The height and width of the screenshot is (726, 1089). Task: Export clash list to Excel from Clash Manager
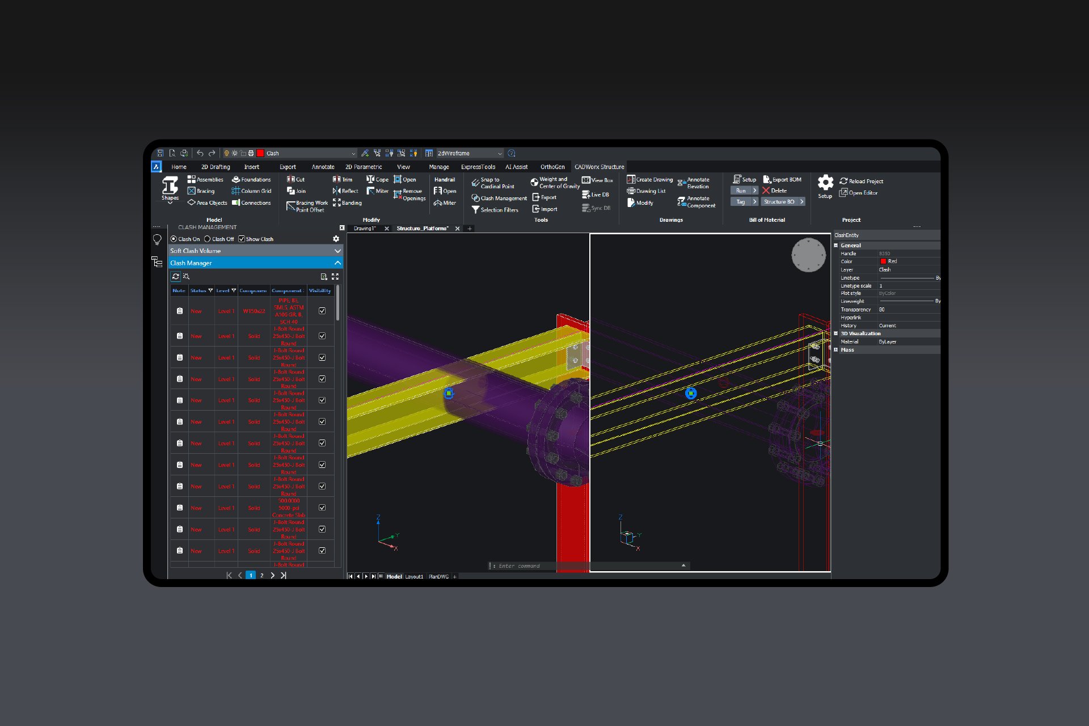point(324,277)
